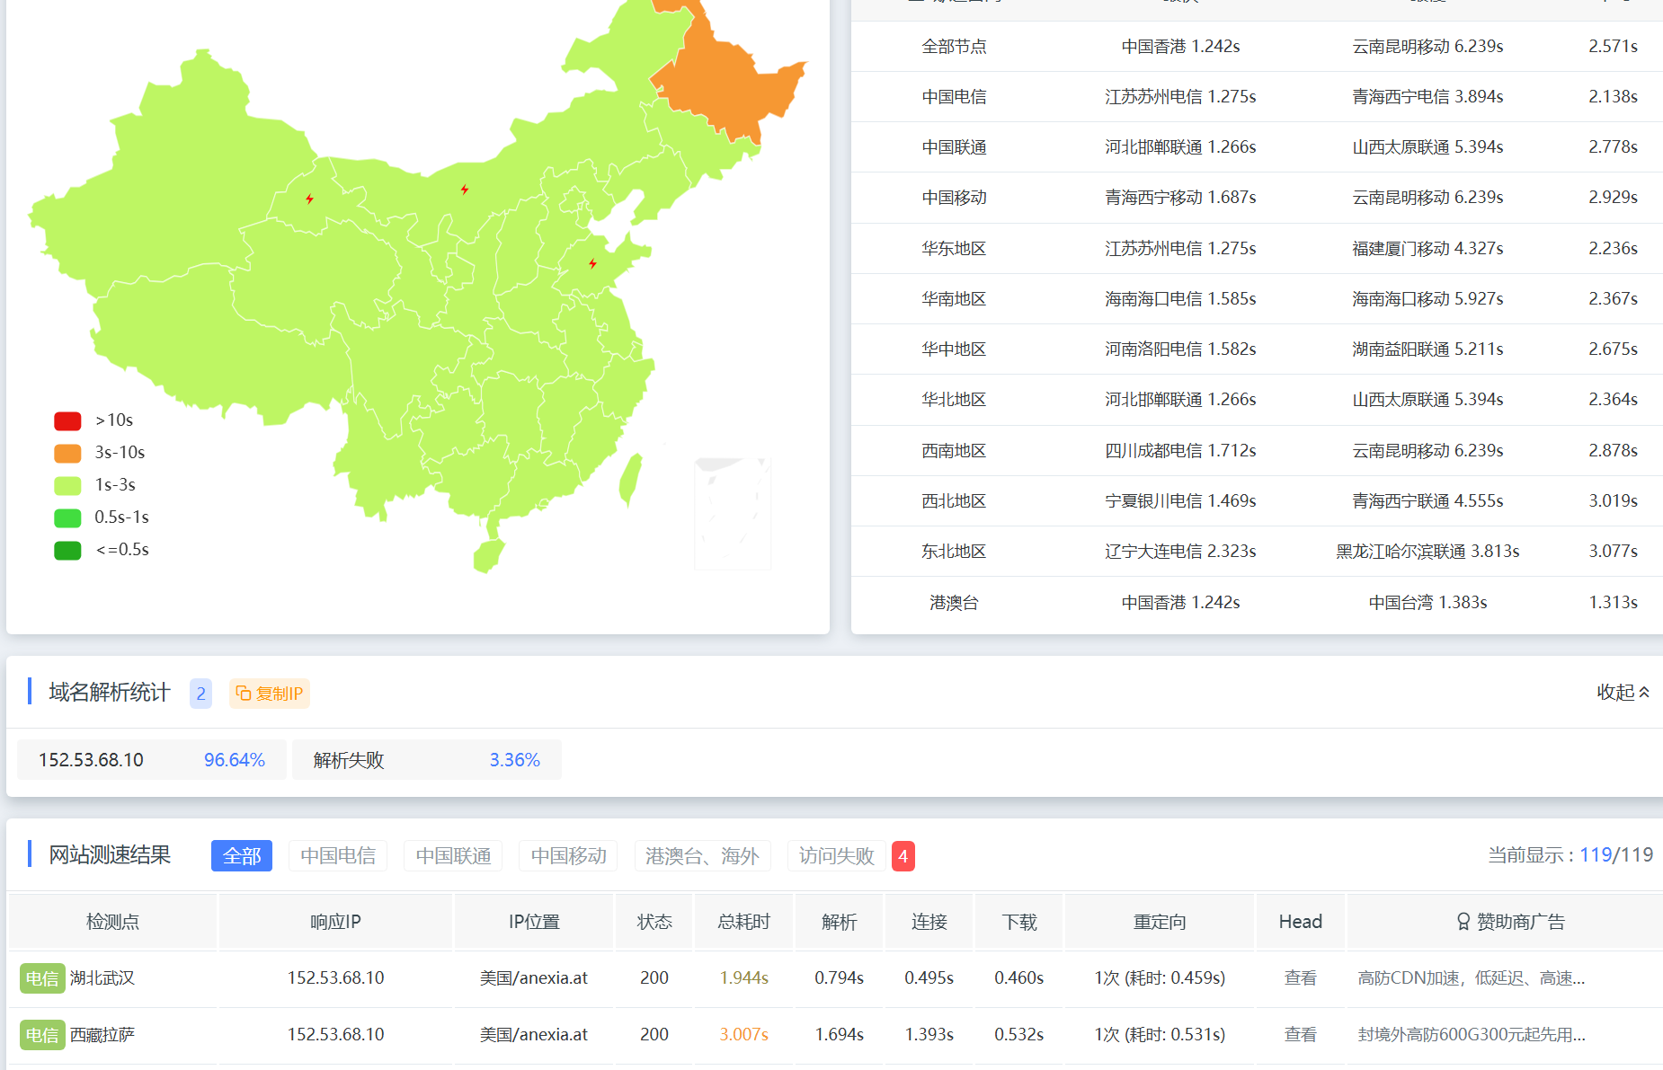Click the 电信 tag beside 湖北武汉
This screenshot has height=1070, width=1663.
(42, 978)
